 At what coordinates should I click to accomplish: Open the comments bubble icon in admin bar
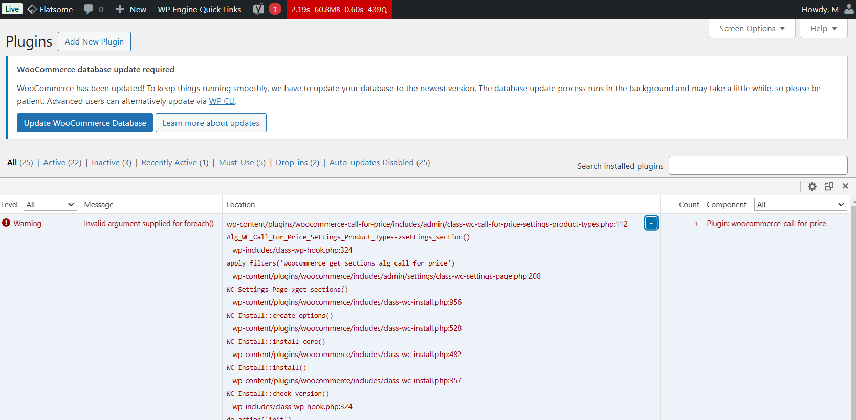[89, 9]
